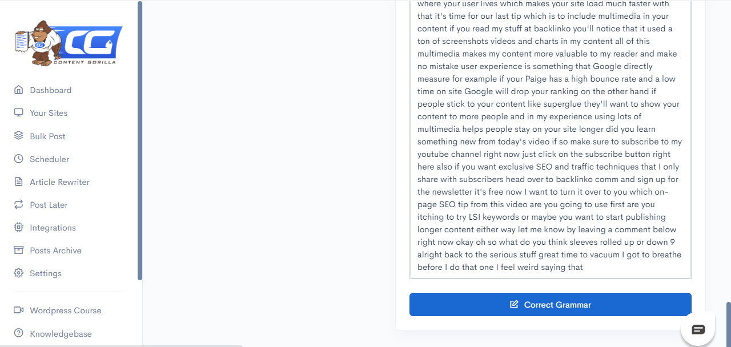Click the Correct Grammar button
Screen dimensions: 731x347
click(x=551, y=305)
